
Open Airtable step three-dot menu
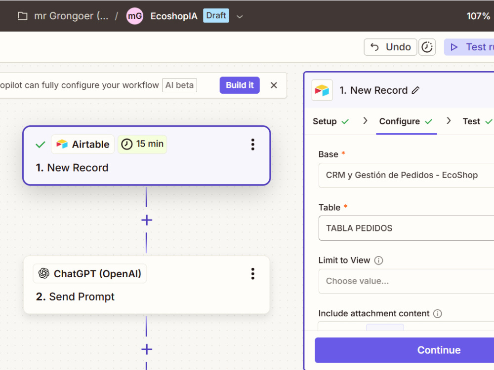point(252,145)
